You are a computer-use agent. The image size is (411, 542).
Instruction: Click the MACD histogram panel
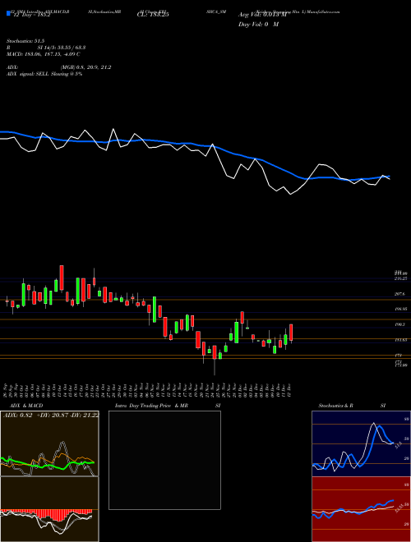pos(49,509)
